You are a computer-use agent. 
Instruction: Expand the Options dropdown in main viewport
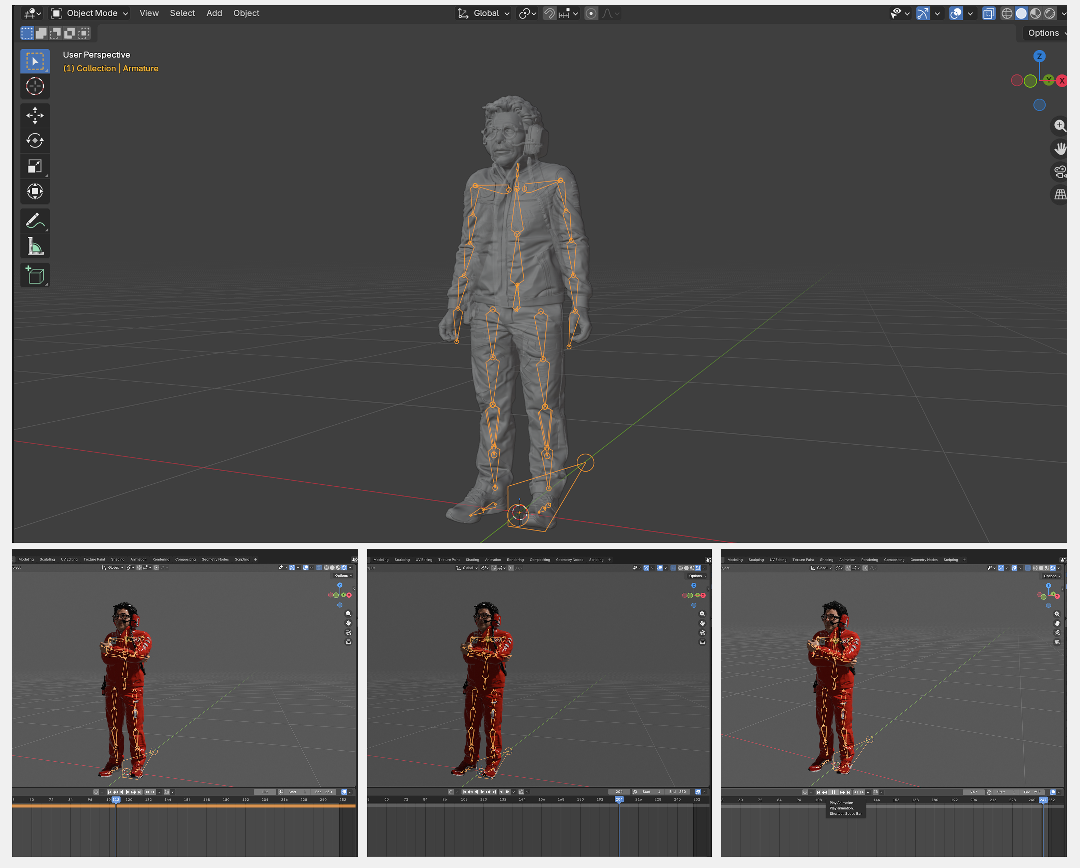1045,33
